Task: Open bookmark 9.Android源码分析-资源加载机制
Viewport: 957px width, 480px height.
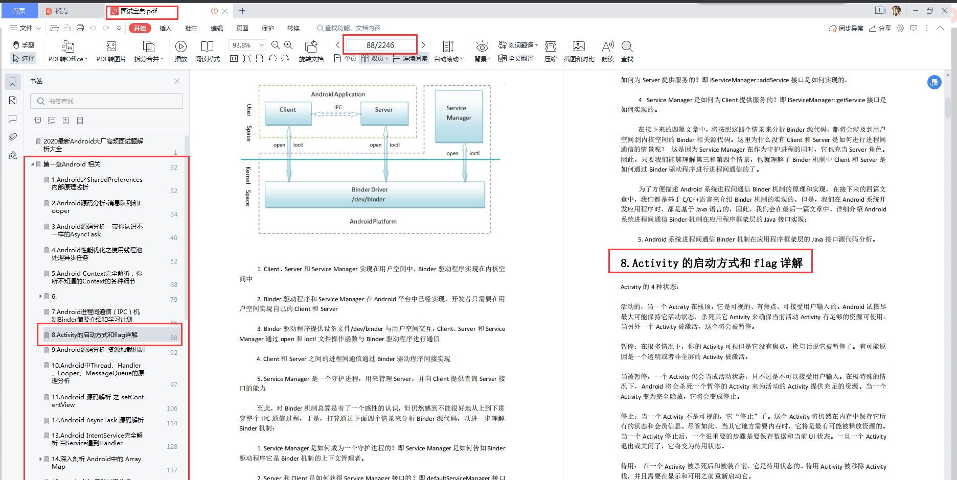Action: (98, 350)
